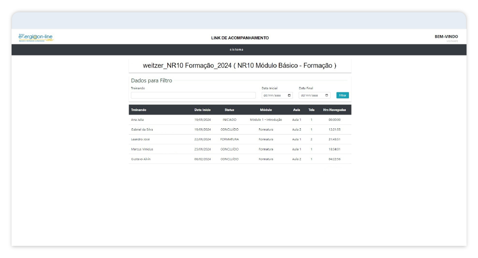Click the energia on-line logo
The height and width of the screenshot is (258, 478).
(x=36, y=37)
